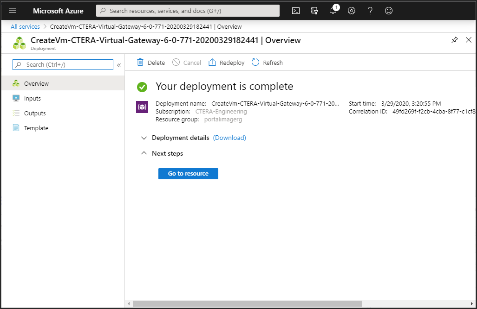Open the hamburger portal menu

coord(13,11)
